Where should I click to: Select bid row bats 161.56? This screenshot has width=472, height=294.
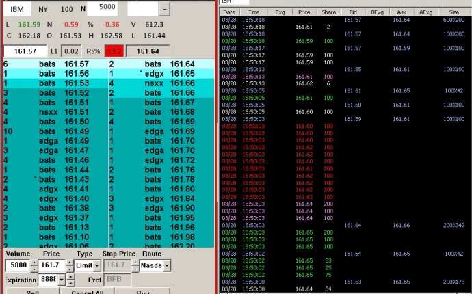pyautogui.click(x=55, y=73)
